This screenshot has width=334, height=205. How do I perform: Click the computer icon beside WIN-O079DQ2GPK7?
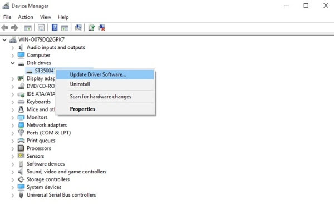click(x=13, y=39)
